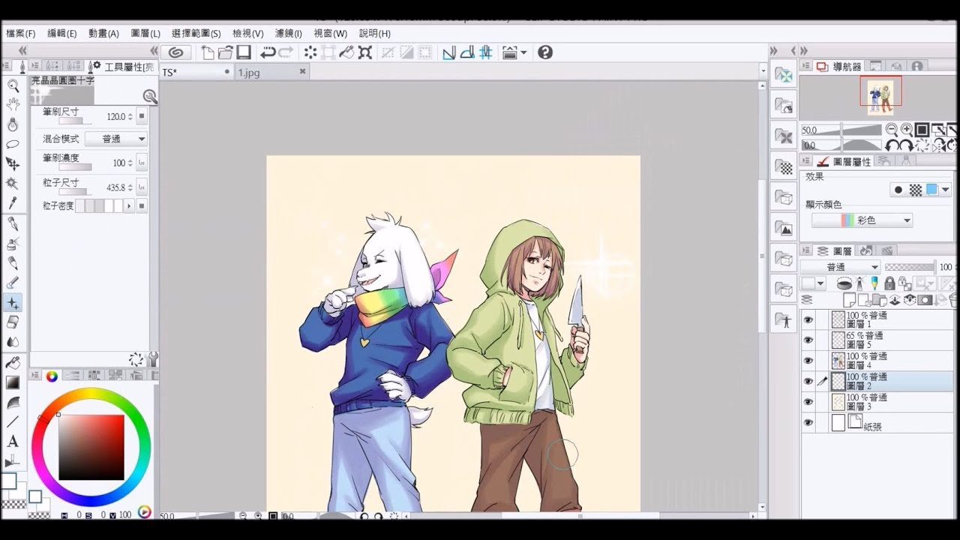Toggle snap to grid in command bar
Screen dimensions: 960x540
(485, 52)
